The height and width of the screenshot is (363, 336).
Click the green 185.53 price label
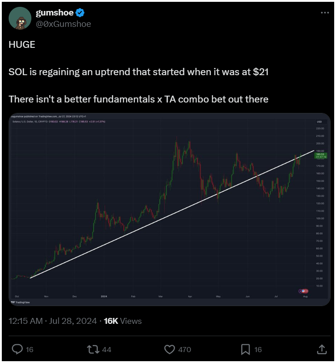[321, 156]
